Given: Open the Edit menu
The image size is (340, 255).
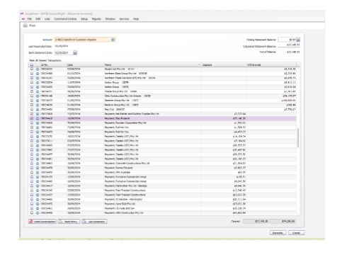Looking at the screenshot, I should [x=38, y=19].
